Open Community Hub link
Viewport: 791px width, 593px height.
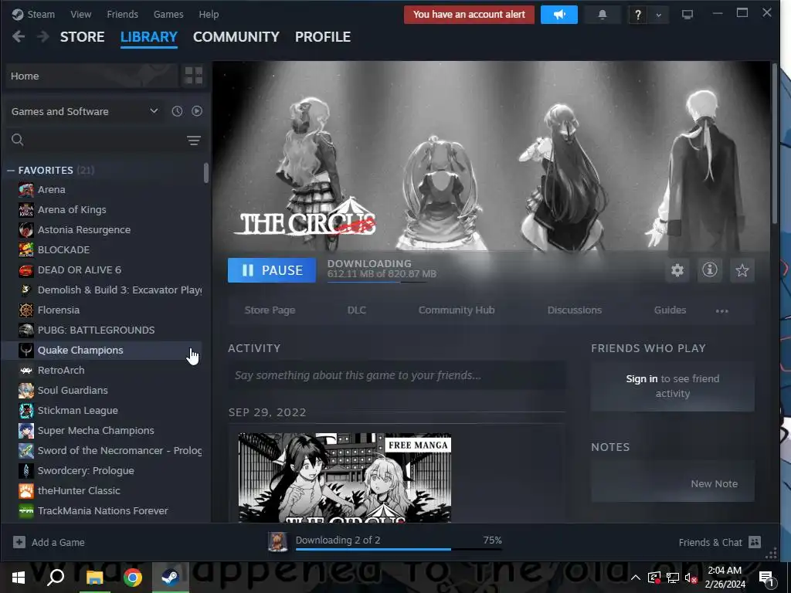[457, 310]
